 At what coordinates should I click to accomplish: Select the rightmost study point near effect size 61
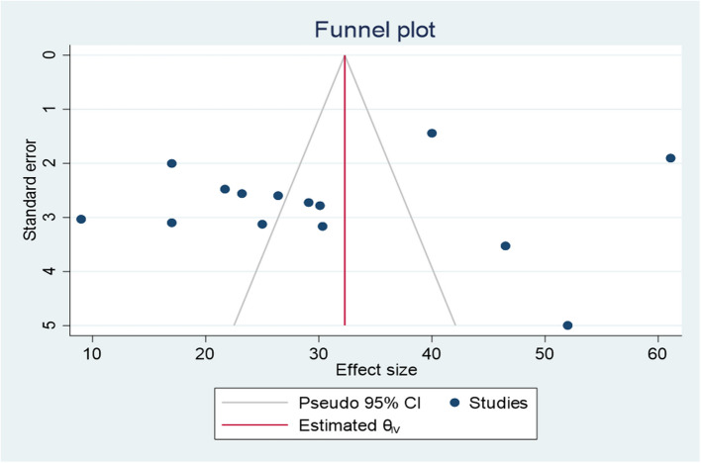point(670,158)
